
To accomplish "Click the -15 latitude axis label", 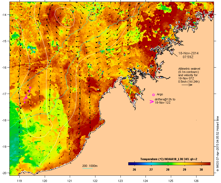I will [4, 41].
